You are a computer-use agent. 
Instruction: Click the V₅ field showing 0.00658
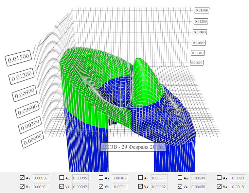point(199,187)
